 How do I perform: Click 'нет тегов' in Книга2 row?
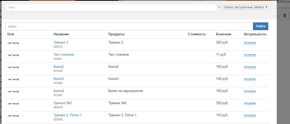pos(13,68)
